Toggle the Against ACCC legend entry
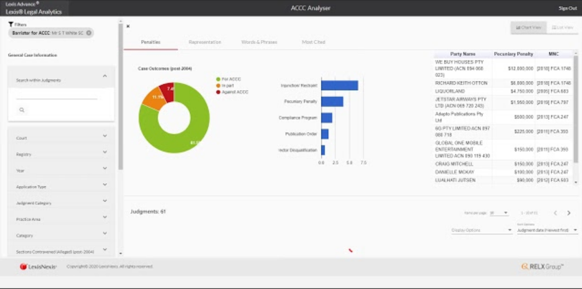 232,92
